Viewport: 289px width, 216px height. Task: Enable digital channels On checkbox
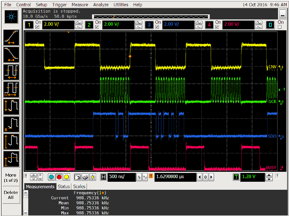(x=280, y=27)
